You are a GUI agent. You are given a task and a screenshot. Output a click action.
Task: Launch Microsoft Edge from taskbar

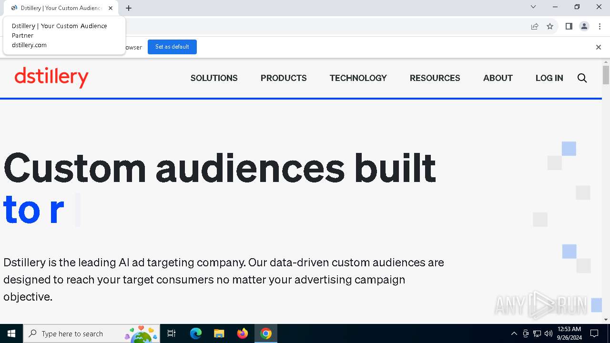(x=195, y=333)
